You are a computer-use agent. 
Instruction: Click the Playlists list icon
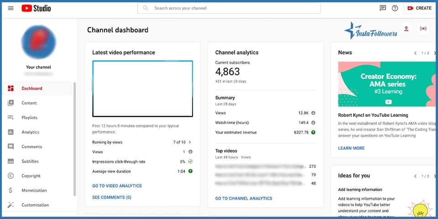[x=10, y=117]
